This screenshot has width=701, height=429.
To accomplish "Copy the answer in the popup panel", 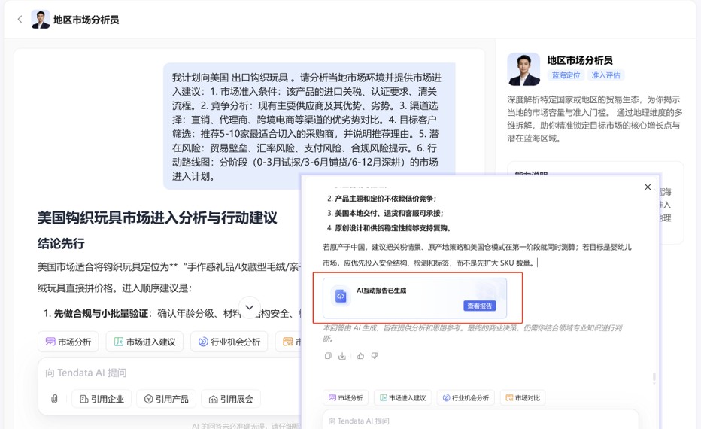I will pos(328,356).
